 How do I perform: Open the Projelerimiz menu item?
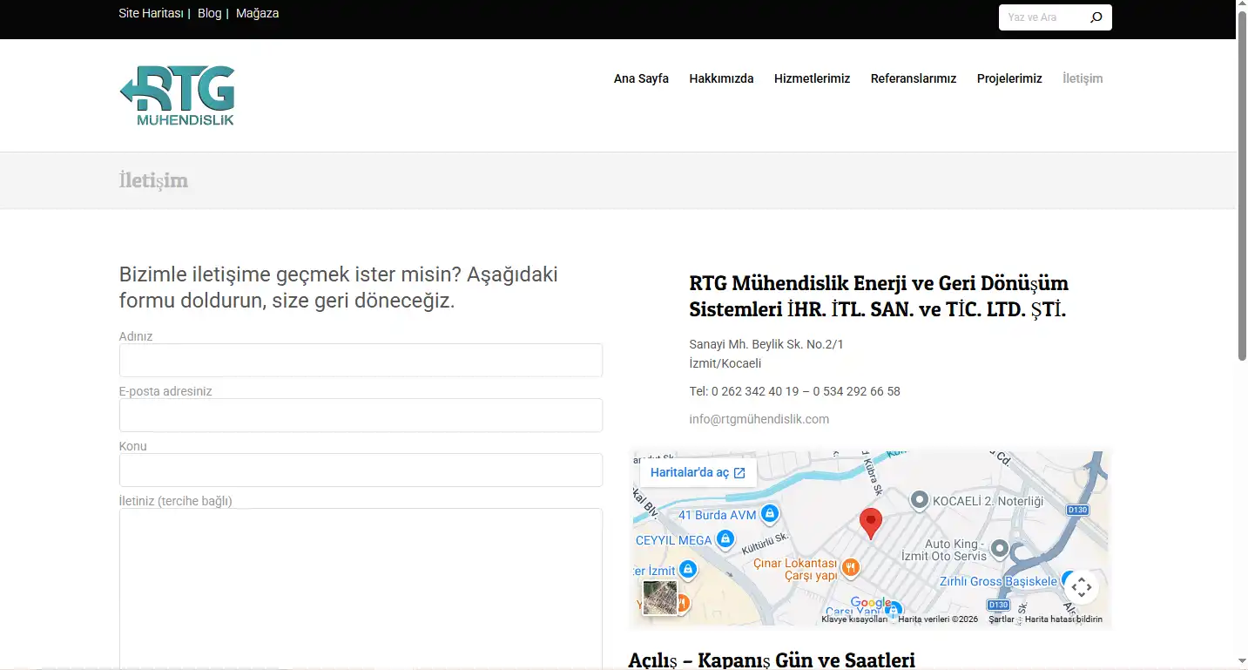coord(1009,78)
